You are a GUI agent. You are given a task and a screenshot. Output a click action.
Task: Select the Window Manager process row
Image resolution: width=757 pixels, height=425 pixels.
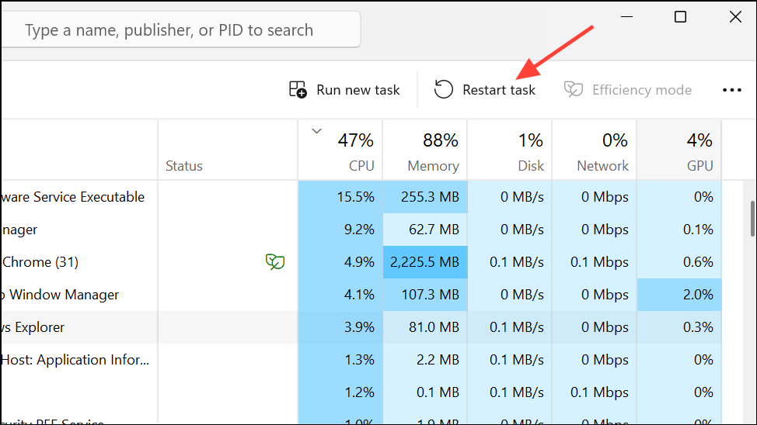(x=78, y=295)
